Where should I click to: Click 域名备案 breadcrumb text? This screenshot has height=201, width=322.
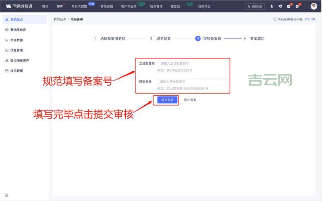tap(77, 19)
